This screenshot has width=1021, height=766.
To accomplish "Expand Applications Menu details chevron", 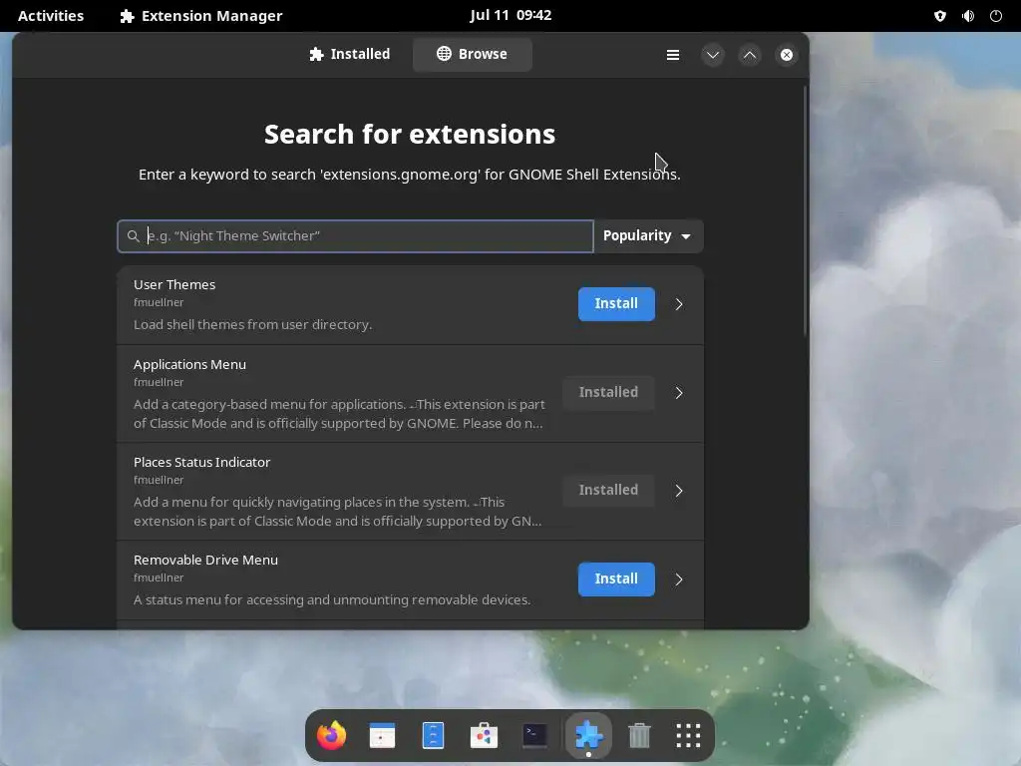I will (x=678, y=393).
